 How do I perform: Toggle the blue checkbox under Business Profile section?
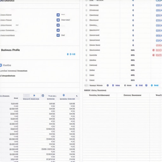coord(1,65)
